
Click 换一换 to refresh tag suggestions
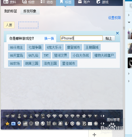coord(49,38)
